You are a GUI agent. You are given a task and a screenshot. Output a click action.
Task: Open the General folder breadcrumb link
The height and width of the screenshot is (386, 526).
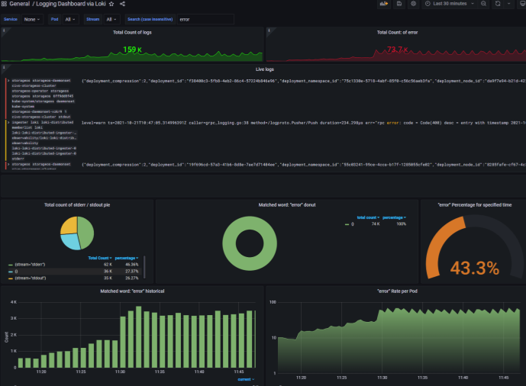pyautogui.click(x=20, y=4)
